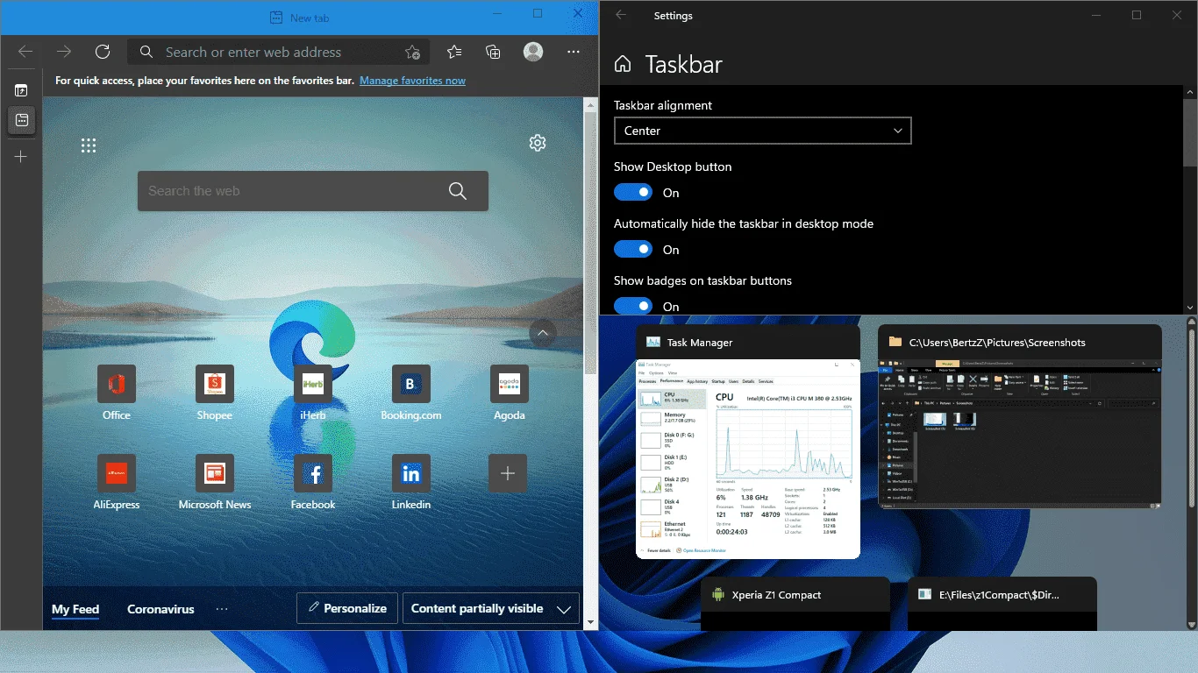This screenshot has width=1198, height=673.
Task: Select the E:\Files\z1Compact window thumbnail
Action: 1002,604
